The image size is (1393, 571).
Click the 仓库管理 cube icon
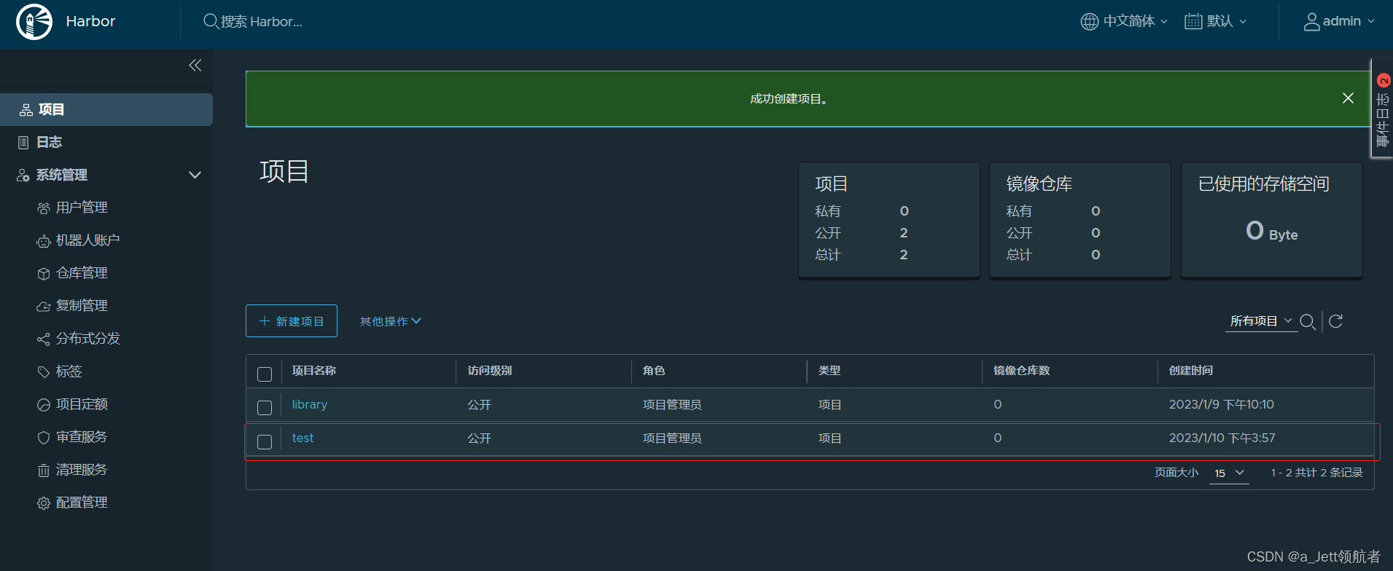coord(44,274)
